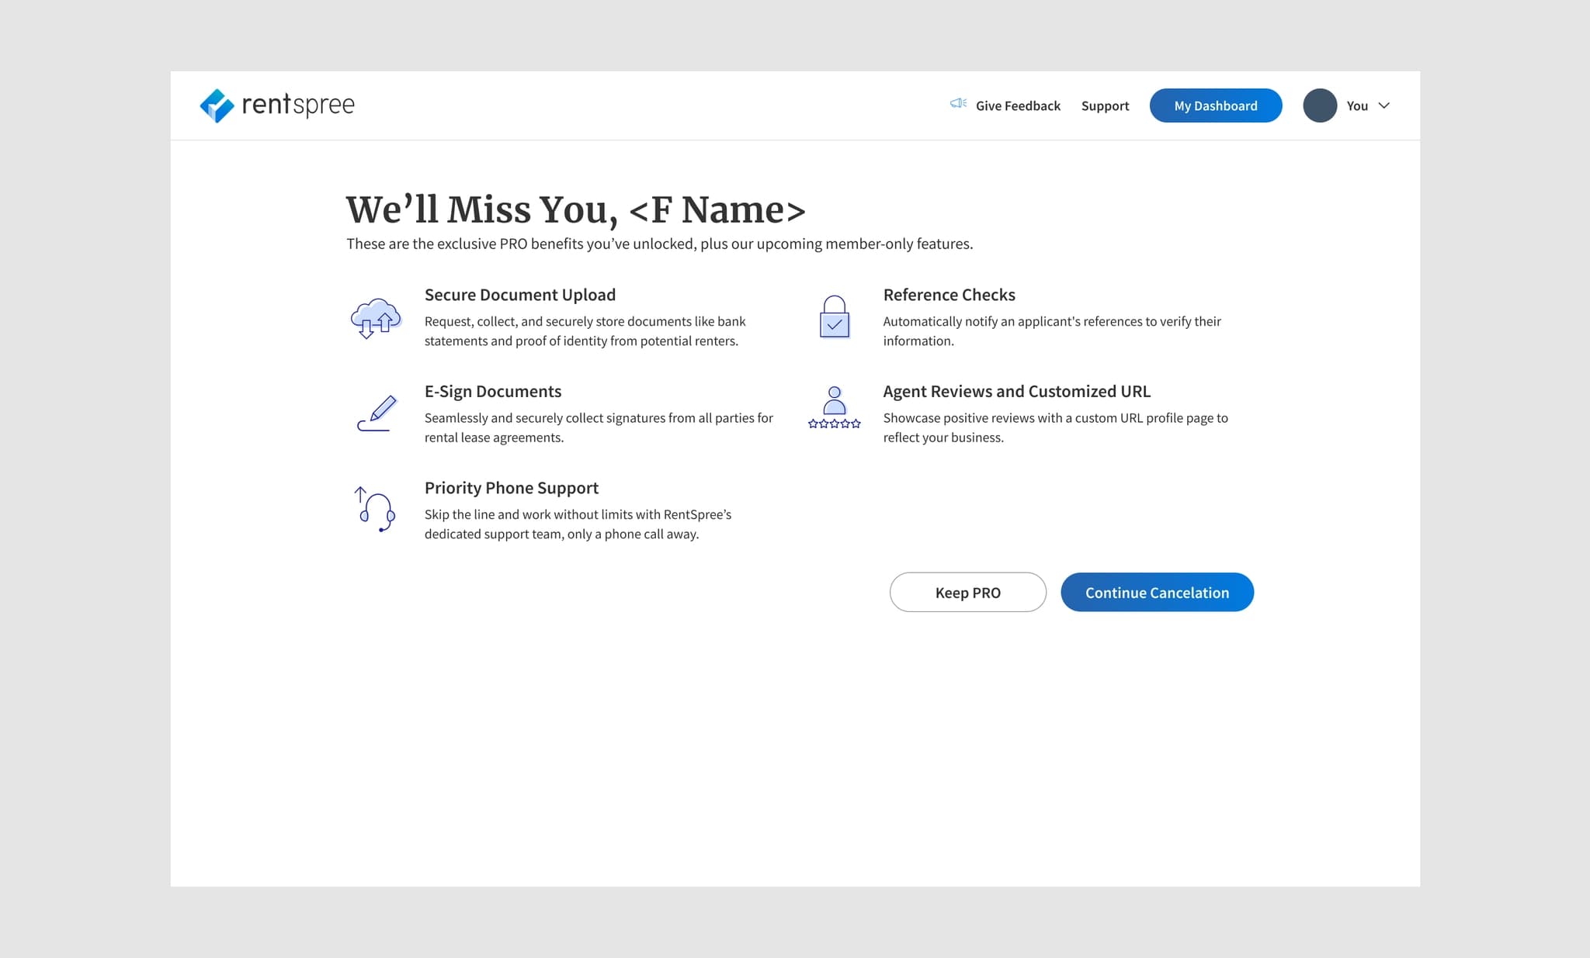This screenshot has height=958, width=1590.
Task: Click the description about dedicated support team
Action: [578, 524]
